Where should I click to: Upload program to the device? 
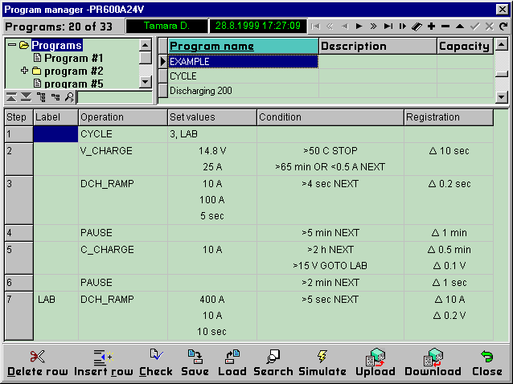click(x=376, y=362)
